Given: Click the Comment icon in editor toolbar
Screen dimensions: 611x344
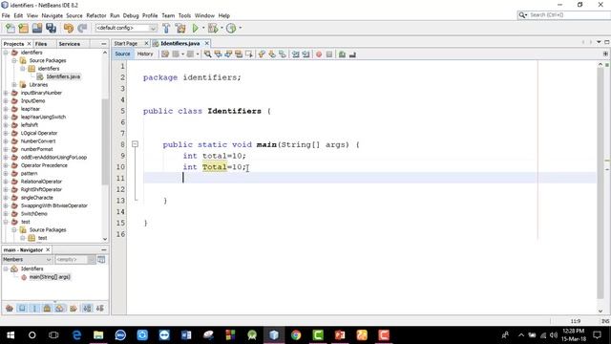Looking at the screenshot, I should (x=342, y=54).
